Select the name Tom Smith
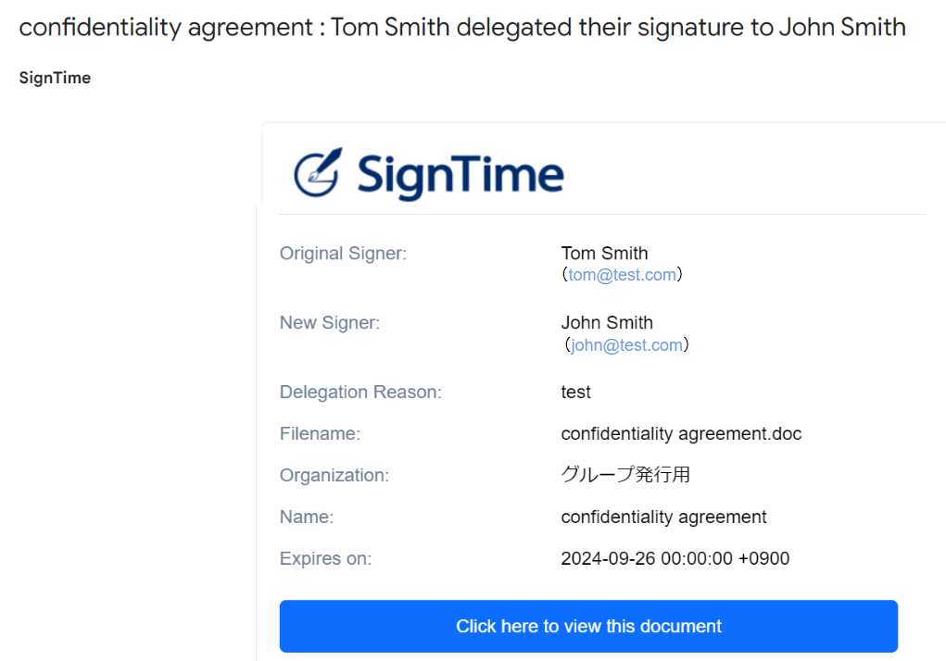 pyautogui.click(x=604, y=253)
